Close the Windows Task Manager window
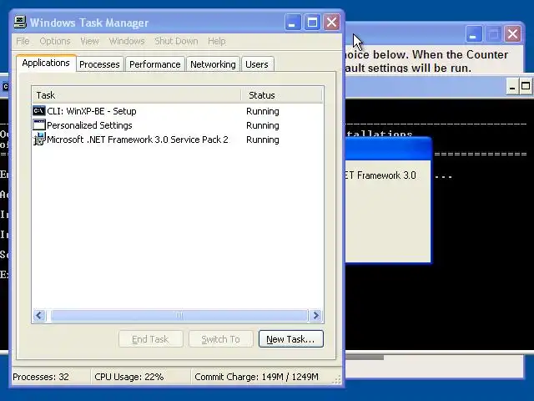 point(331,23)
